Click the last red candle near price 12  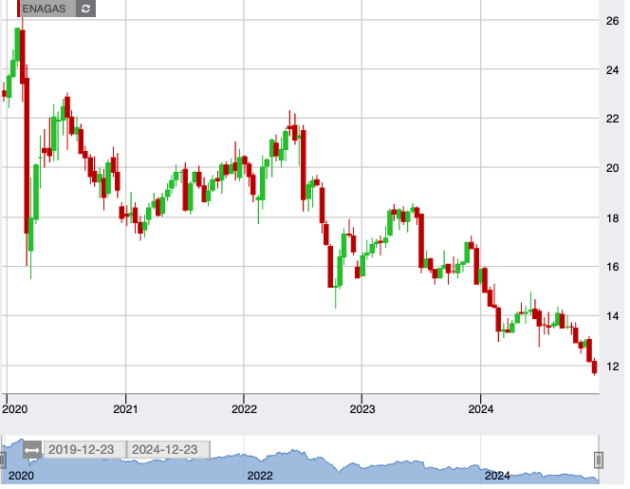pyautogui.click(x=594, y=367)
